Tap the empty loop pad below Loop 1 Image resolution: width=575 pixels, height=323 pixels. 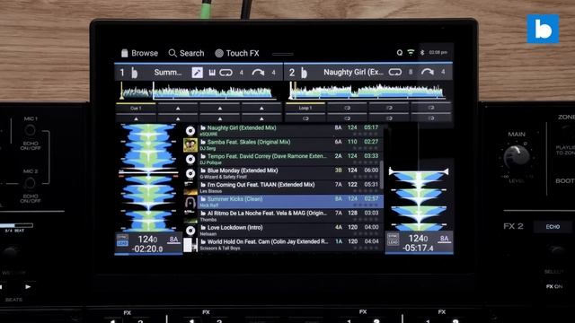point(305,118)
